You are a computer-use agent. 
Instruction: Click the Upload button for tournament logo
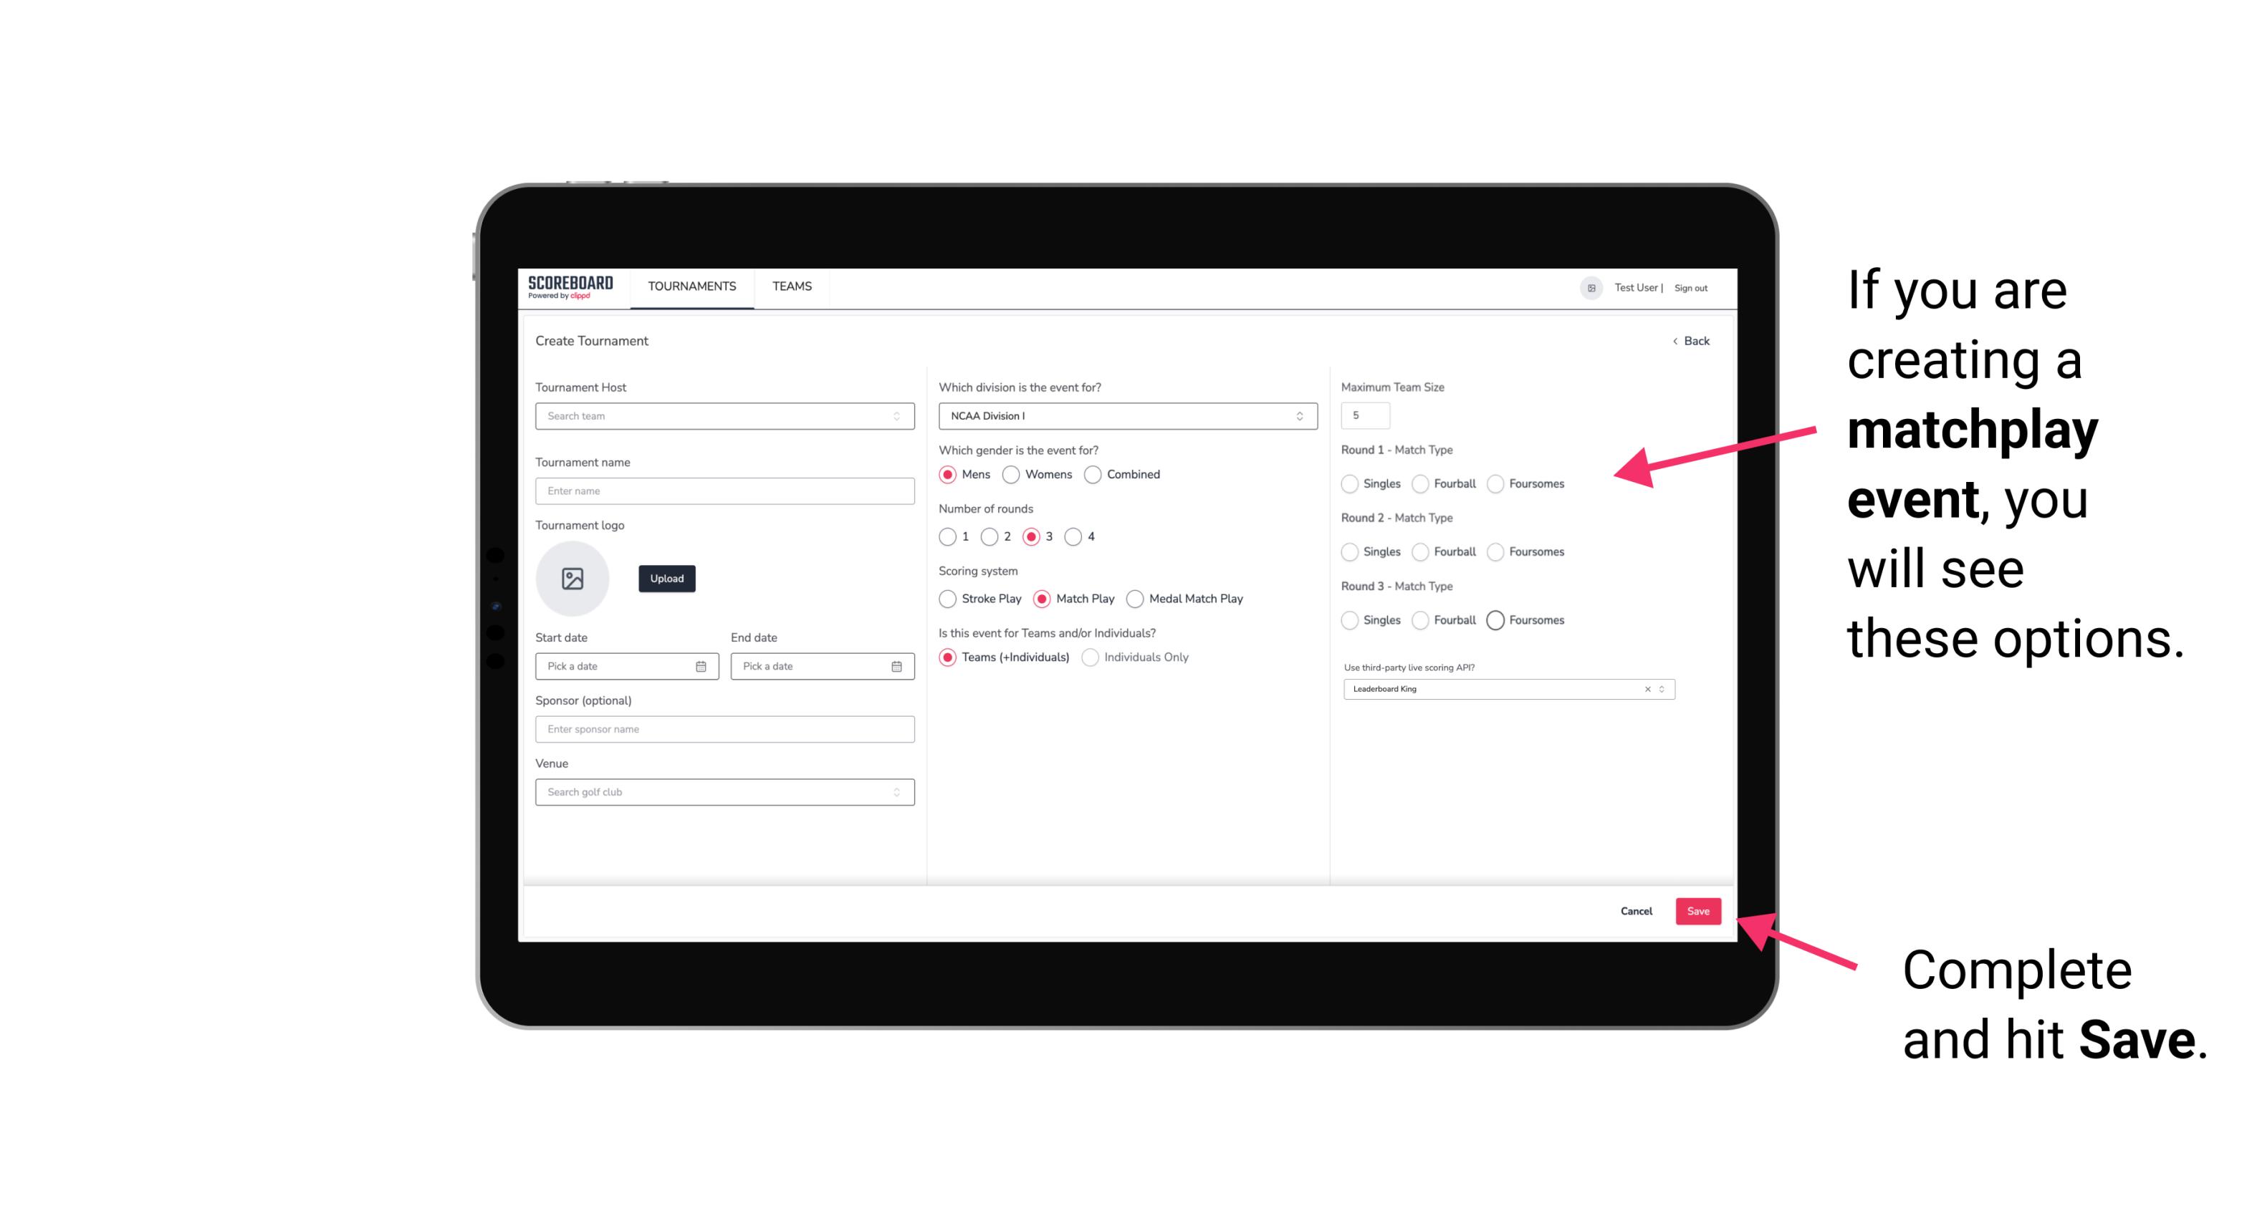665,579
